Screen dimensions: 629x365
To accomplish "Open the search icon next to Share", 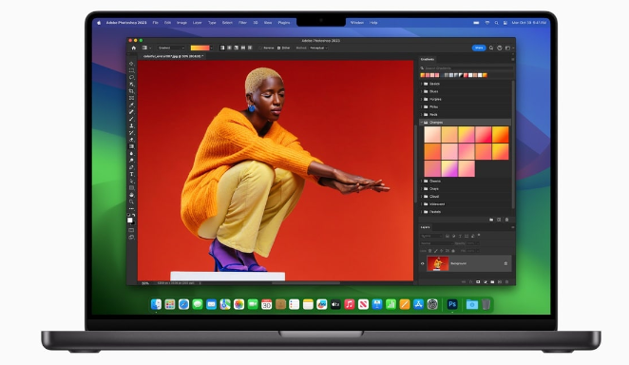I will [x=491, y=48].
